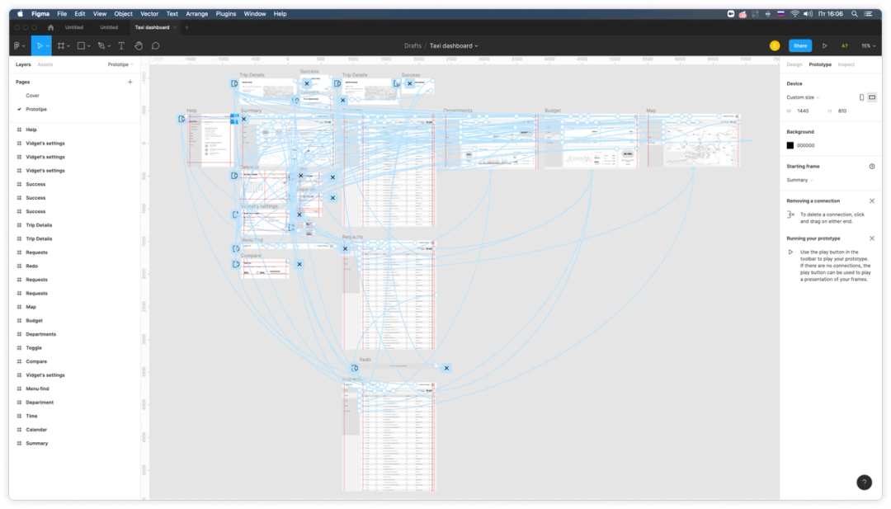This screenshot has width=891, height=509.
Task: Click the Present play icon
Action: pyautogui.click(x=824, y=45)
